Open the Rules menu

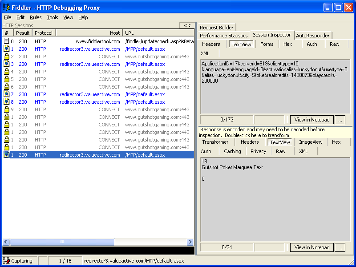click(36, 17)
